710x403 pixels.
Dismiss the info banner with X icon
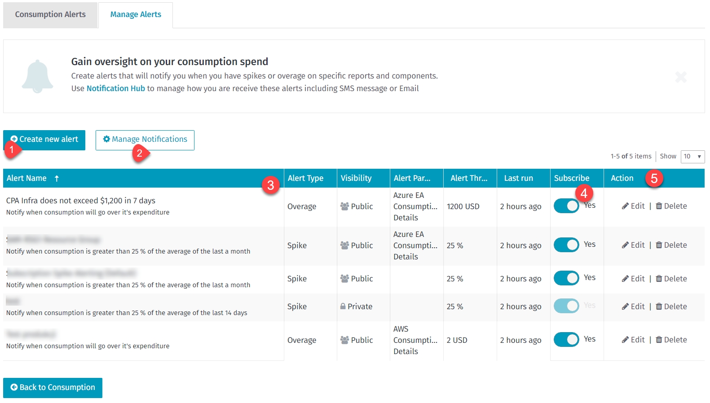[681, 77]
